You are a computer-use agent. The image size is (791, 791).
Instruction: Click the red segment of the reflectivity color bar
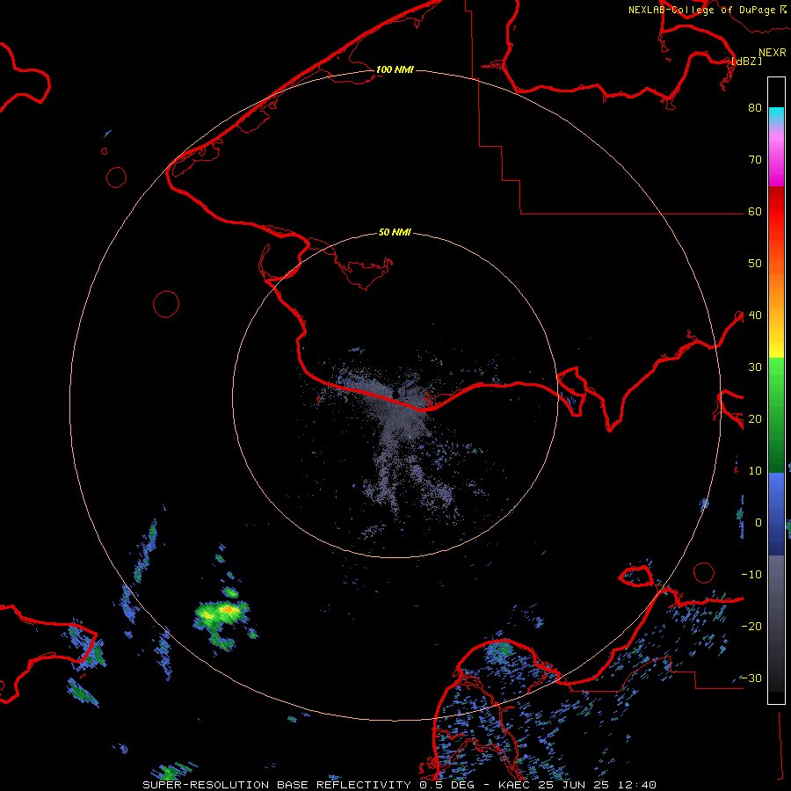[776, 212]
